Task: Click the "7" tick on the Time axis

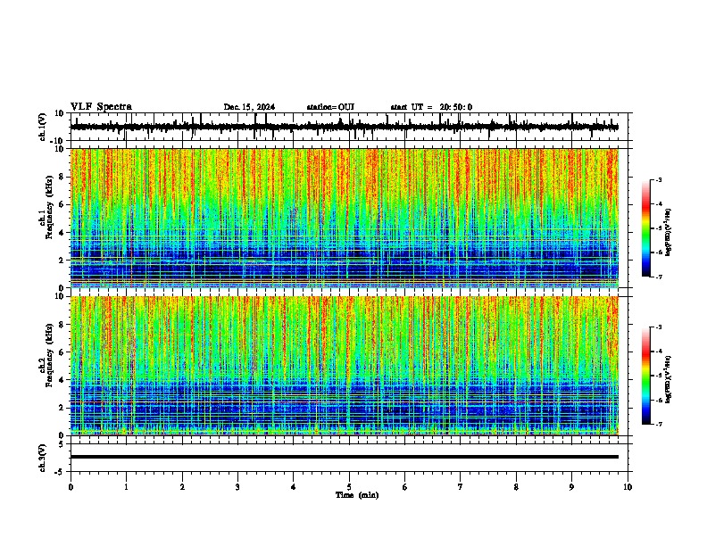Action: point(461,487)
